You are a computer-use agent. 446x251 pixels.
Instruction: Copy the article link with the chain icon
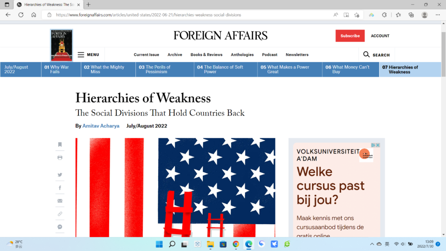(60, 214)
